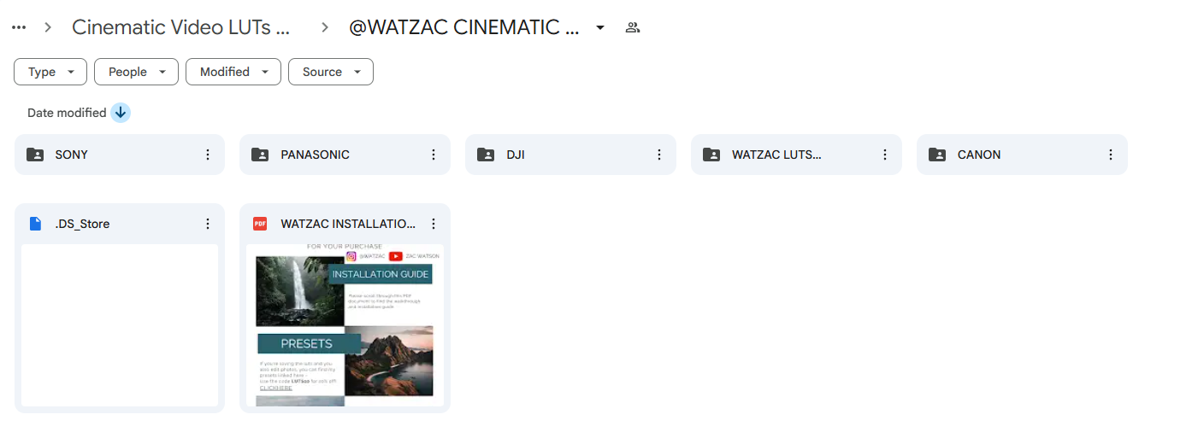Select the WATZAC LUTS folder name
The width and height of the screenshot is (1204, 438).
[x=776, y=155]
